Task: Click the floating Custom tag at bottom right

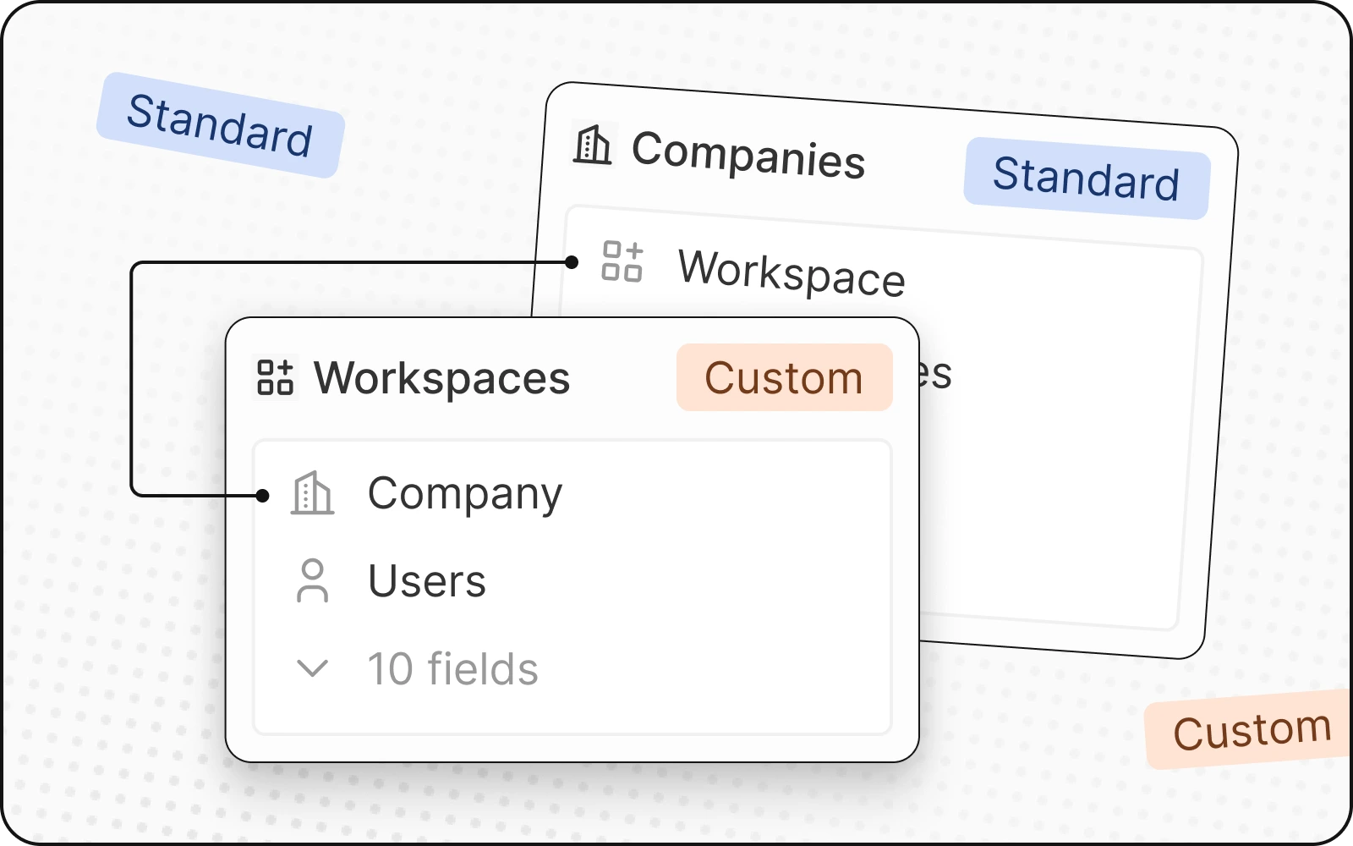Action: click(1252, 730)
